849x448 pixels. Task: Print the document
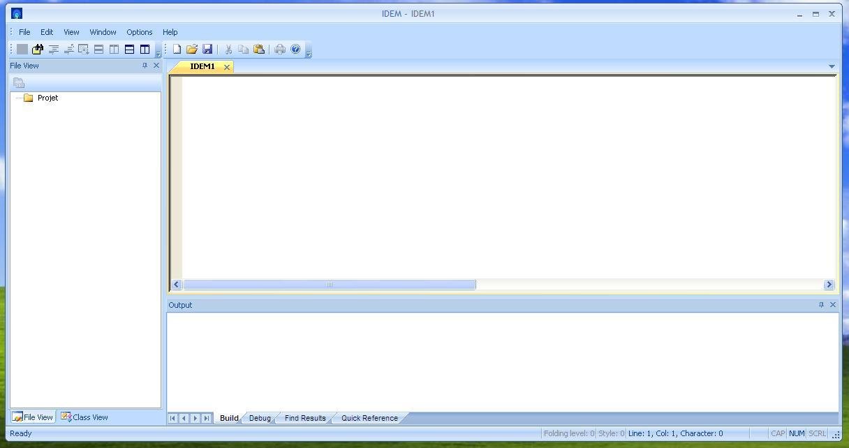279,48
